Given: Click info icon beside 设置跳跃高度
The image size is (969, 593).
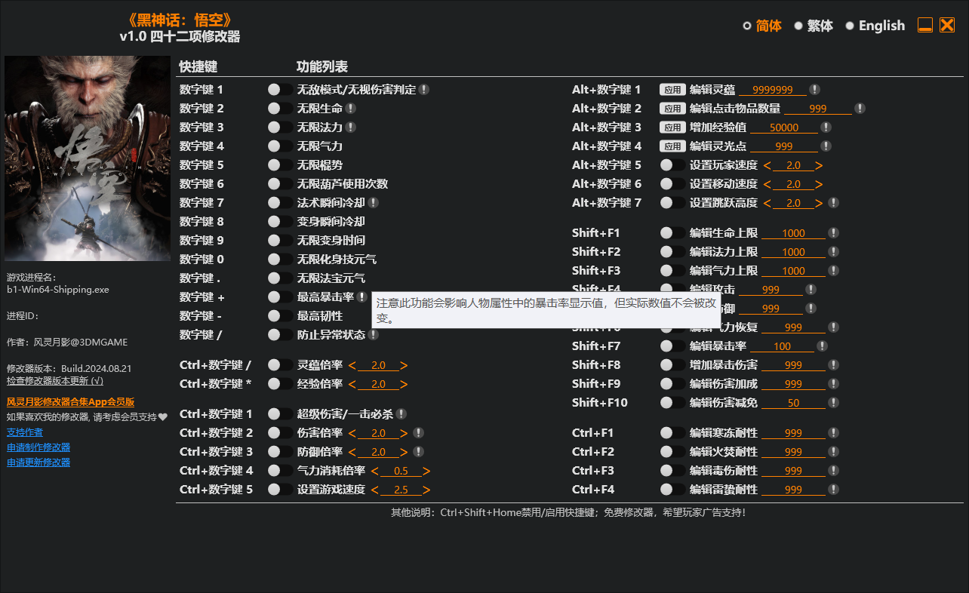Looking at the screenshot, I should click(833, 203).
